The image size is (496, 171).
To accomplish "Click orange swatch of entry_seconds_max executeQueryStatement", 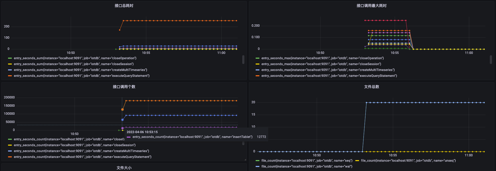I will [x=257, y=76].
